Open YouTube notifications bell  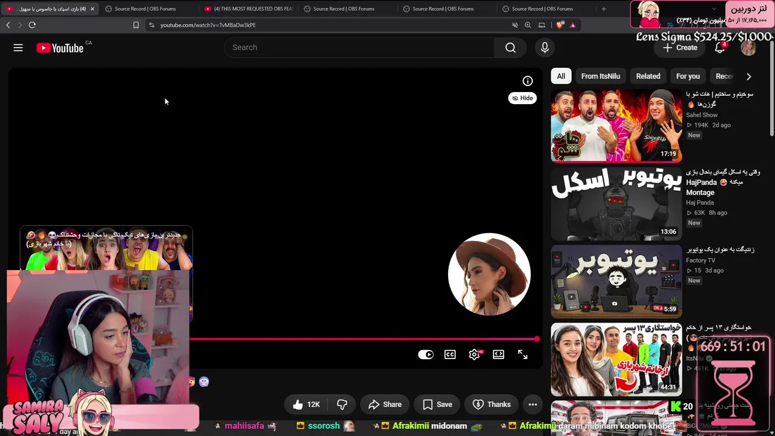[720, 48]
